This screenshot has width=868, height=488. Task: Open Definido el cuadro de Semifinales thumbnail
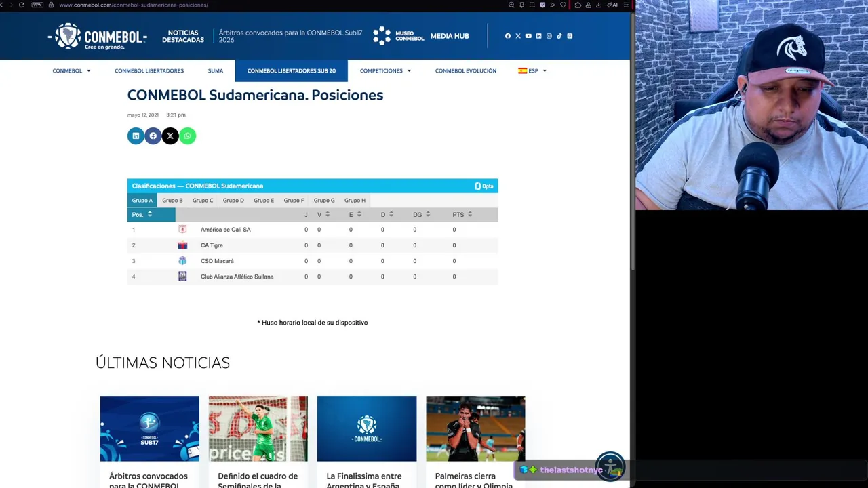[258, 428]
